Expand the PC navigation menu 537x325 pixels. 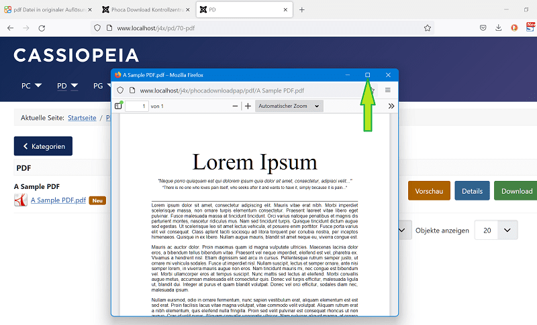click(32, 86)
